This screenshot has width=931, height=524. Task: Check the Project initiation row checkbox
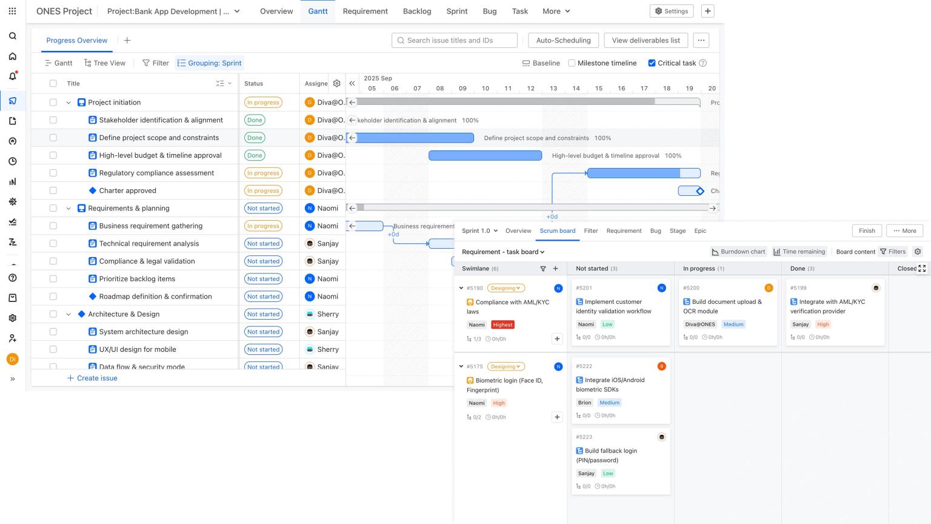coord(53,102)
